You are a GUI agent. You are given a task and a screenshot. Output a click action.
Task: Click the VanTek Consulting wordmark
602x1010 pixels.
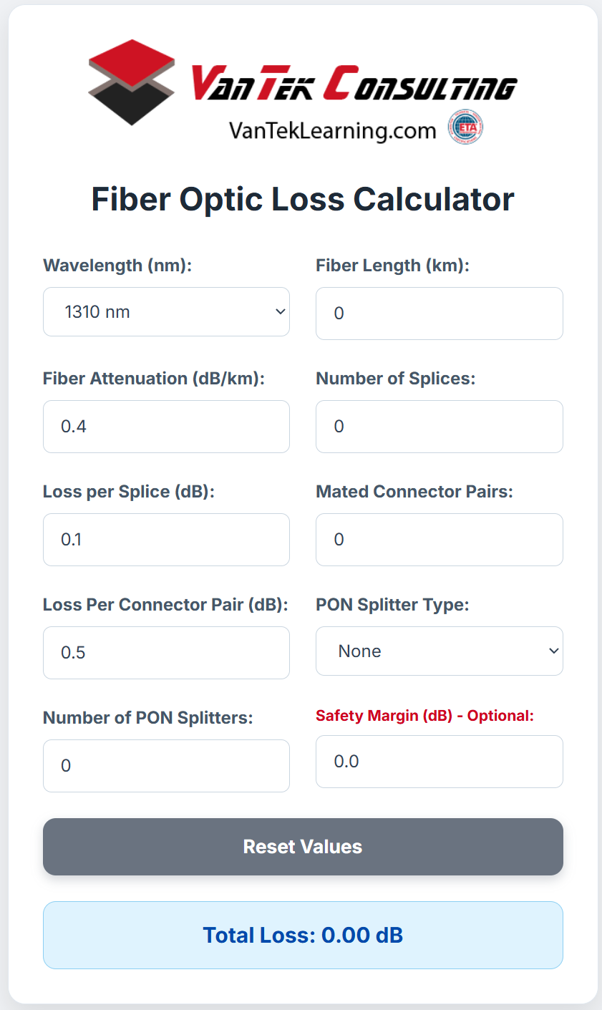pos(353,84)
